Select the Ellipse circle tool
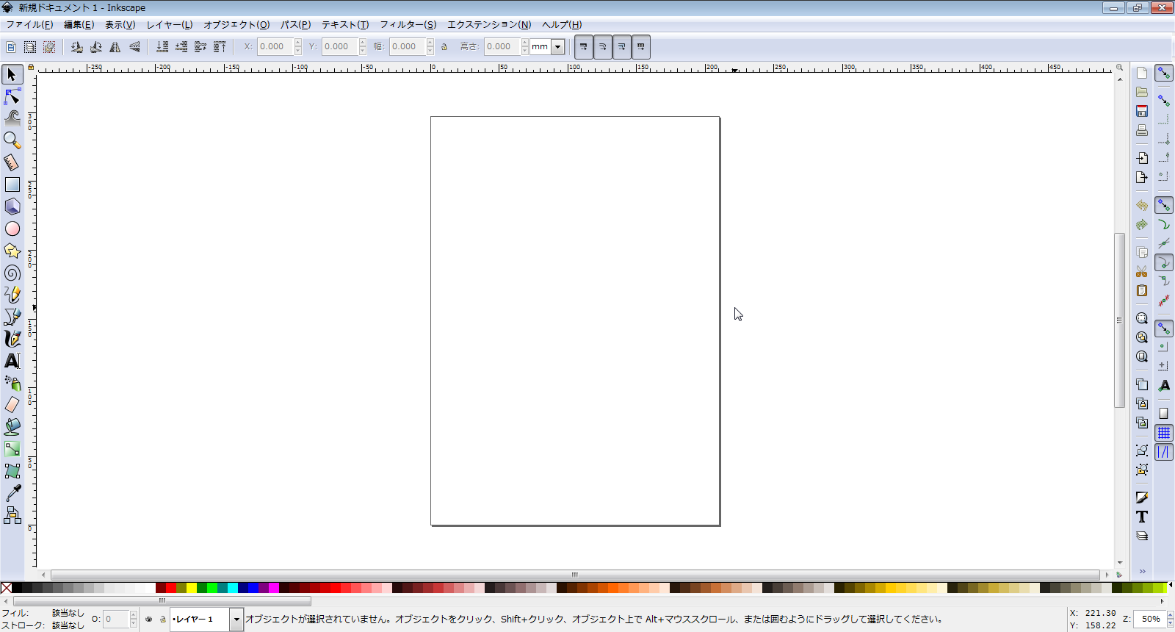The image size is (1175, 632). pos(12,229)
